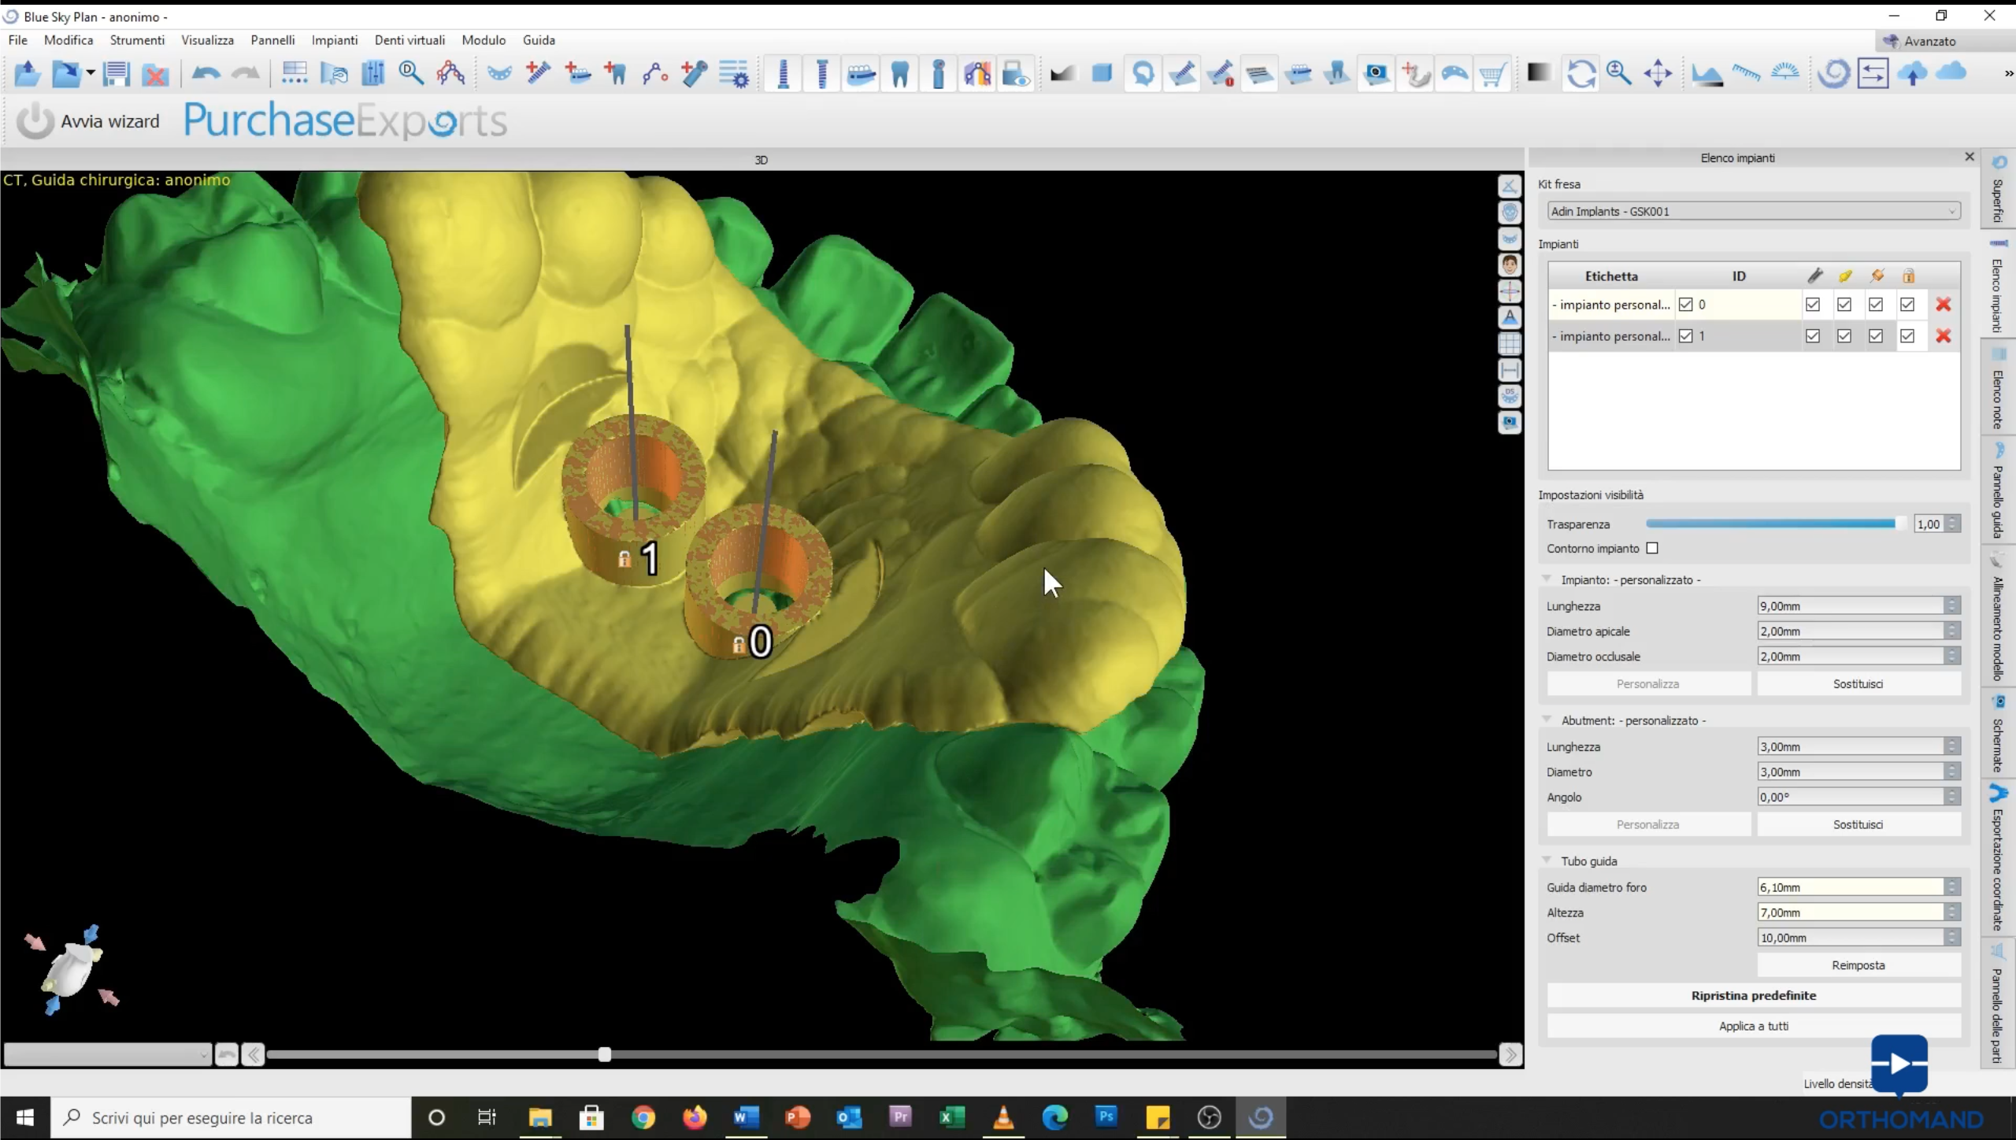Viewport: 2016px width, 1140px height.
Task: Toggle the Contorno impianto checkbox
Action: (1652, 548)
